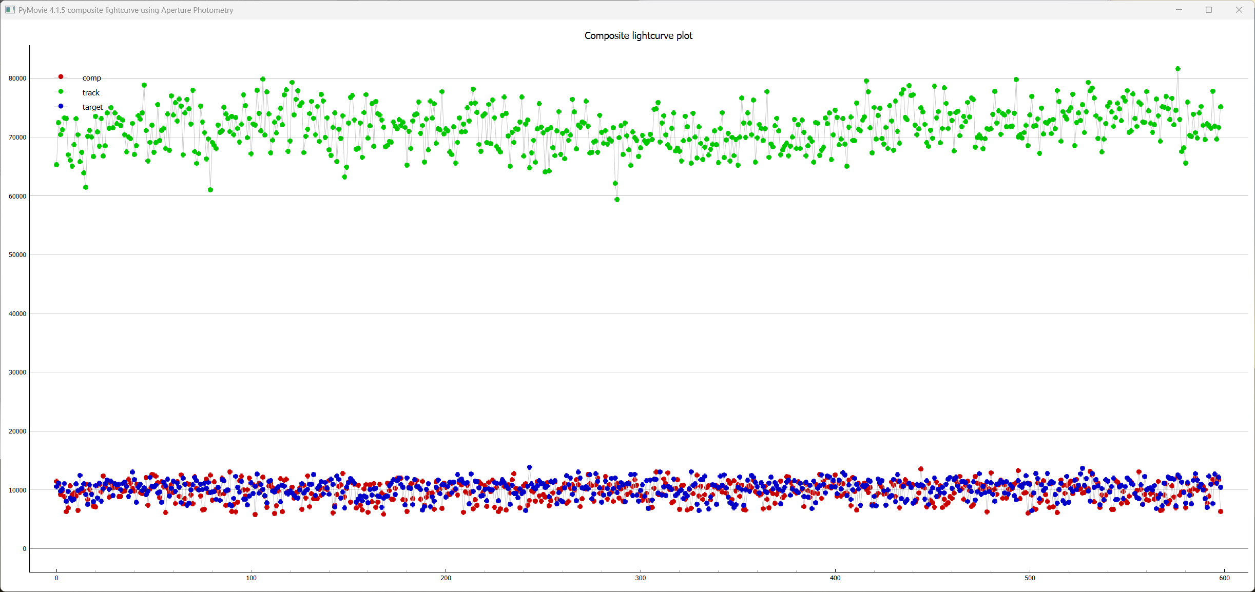Click the 70000 y-axis label
The height and width of the screenshot is (592, 1255).
pyautogui.click(x=17, y=137)
